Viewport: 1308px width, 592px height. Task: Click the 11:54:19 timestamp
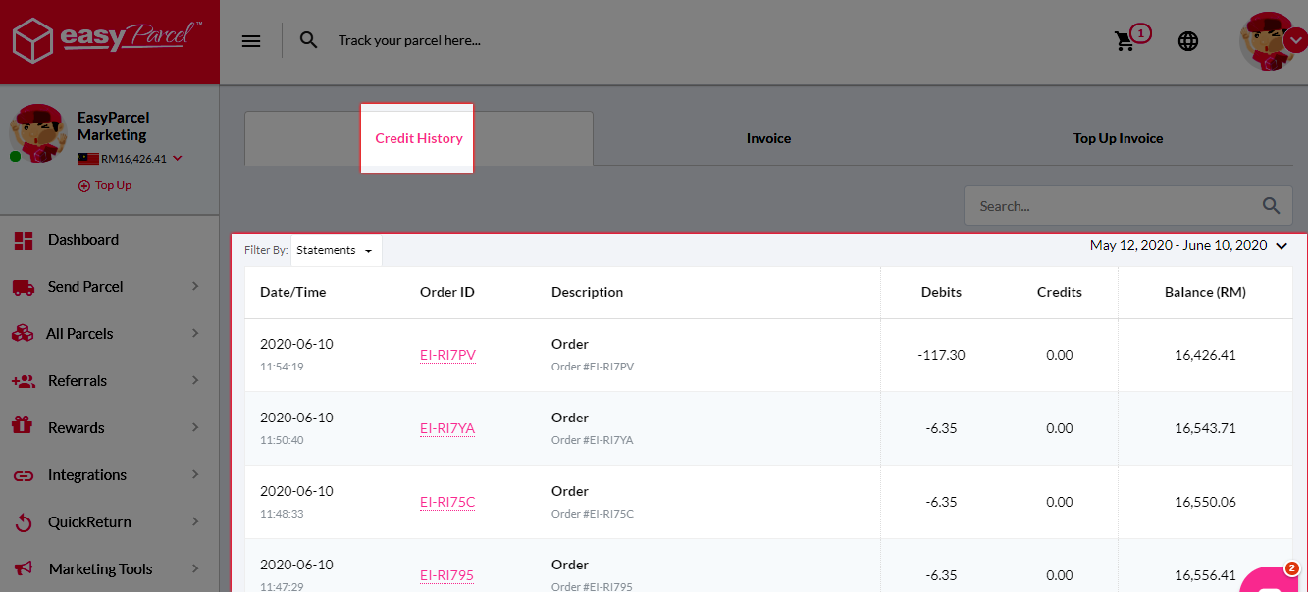(x=282, y=367)
